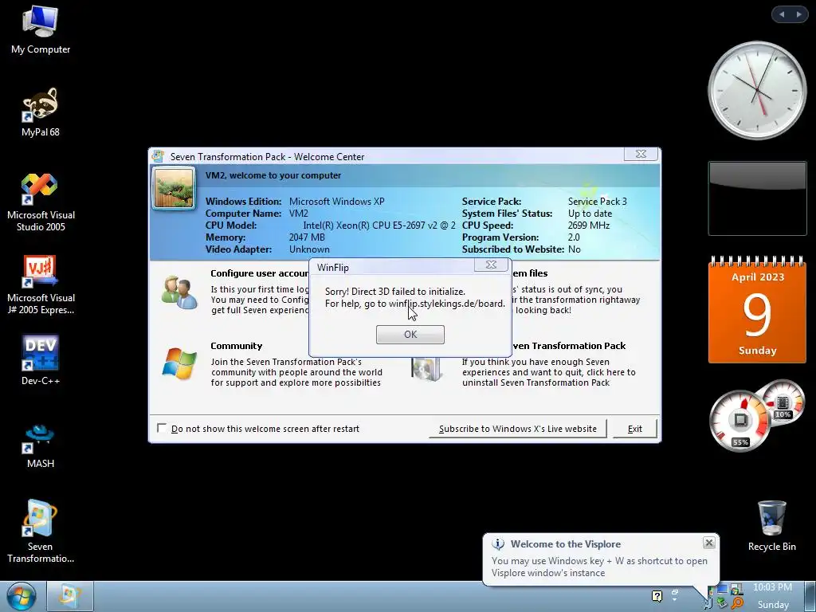Open My Computer desktop icon

pyautogui.click(x=41, y=30)
